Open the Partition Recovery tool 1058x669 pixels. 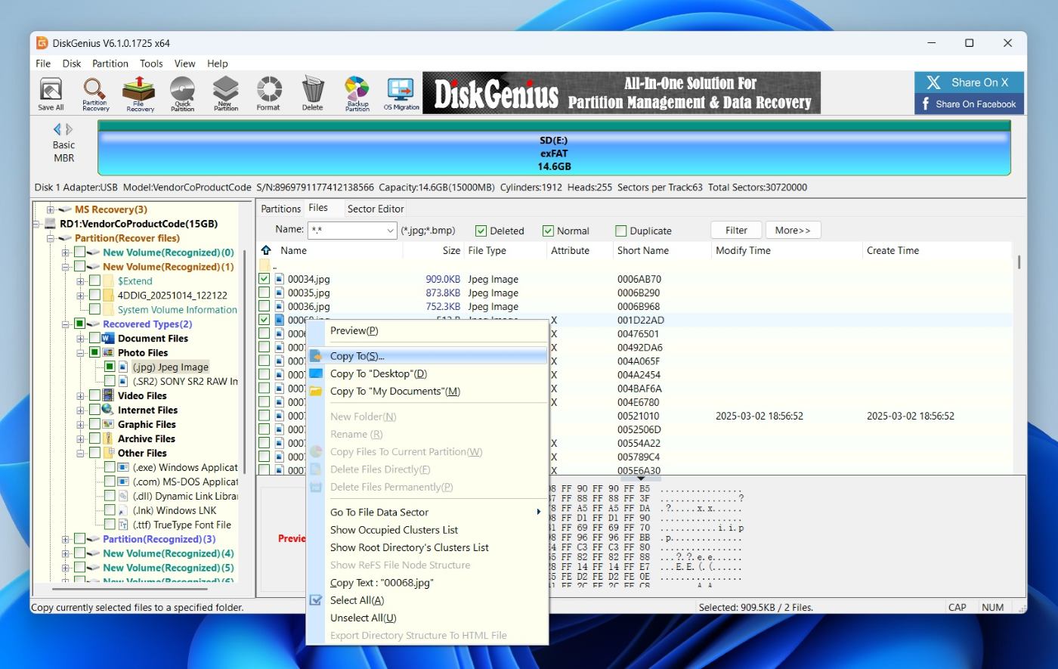(94, 92)
